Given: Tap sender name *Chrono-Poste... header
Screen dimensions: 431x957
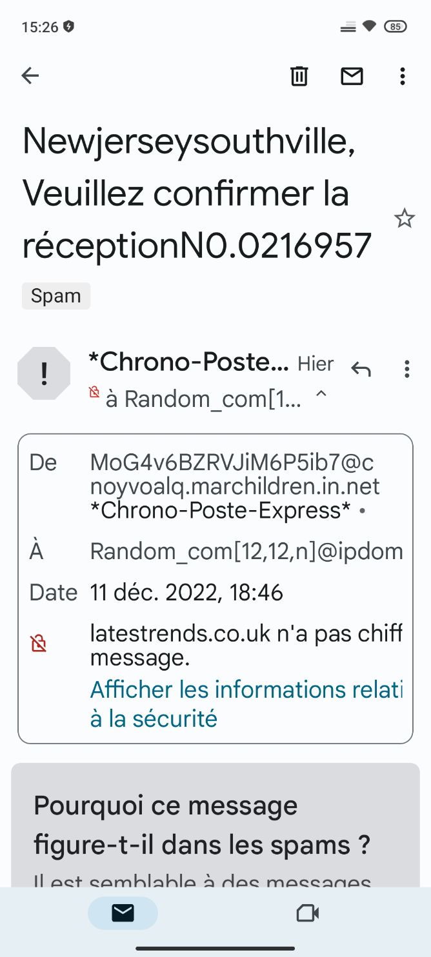Looking at the screenshot, I should (188, 362).
